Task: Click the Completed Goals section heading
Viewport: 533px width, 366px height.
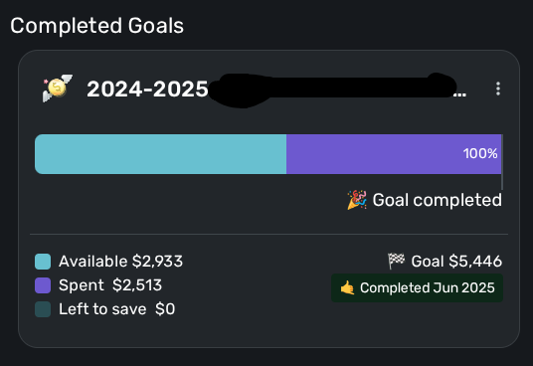Action: (96, 26)
